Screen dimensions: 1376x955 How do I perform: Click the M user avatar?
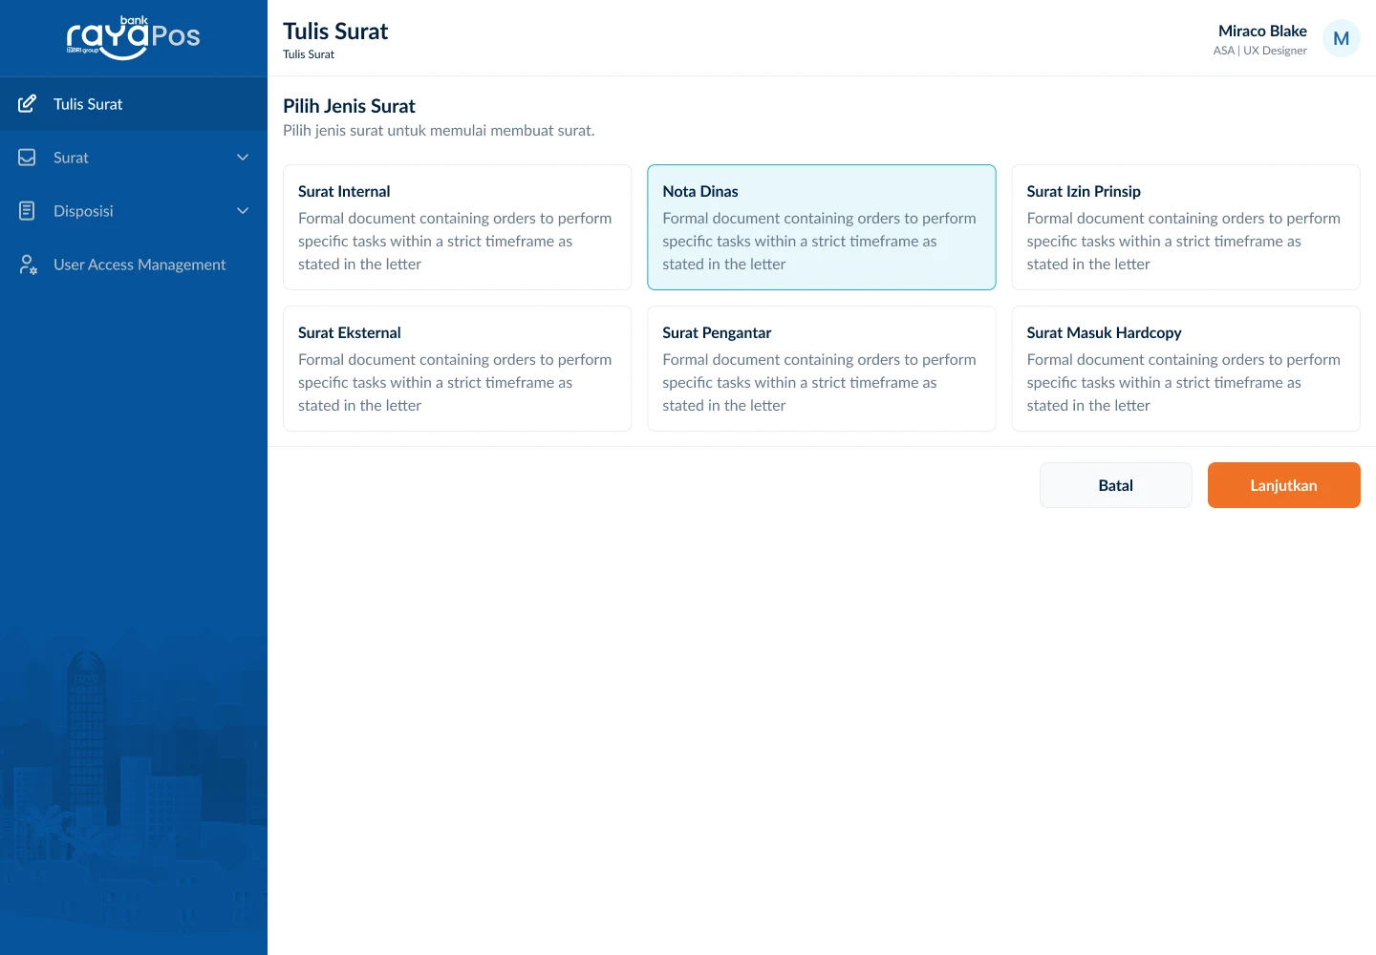pyautogui.click(x=1342, y=38)
